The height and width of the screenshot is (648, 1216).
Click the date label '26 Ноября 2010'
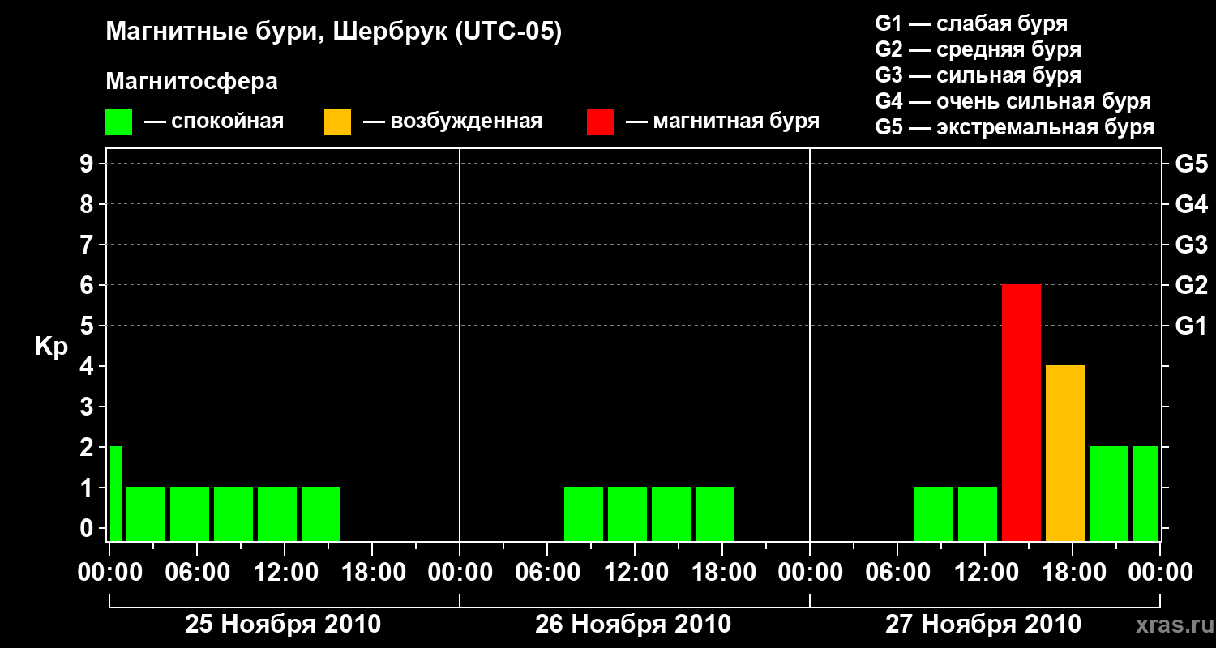click(633, 625)
